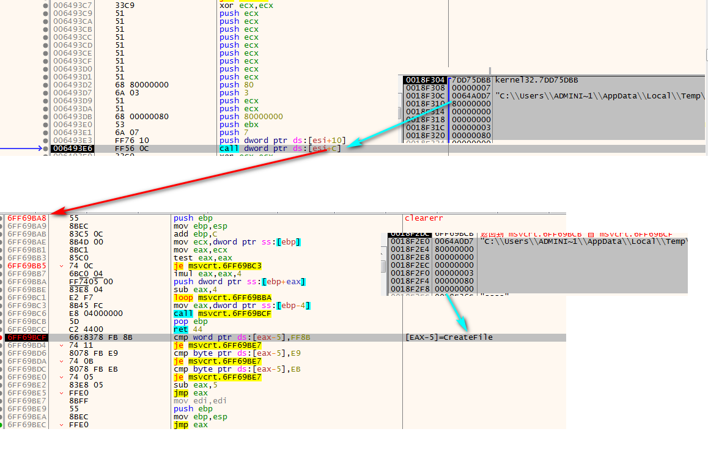
Task: Select 'cmp byte ptr ds:[eax-5],E9' instruction
Action: pos(237,353)
